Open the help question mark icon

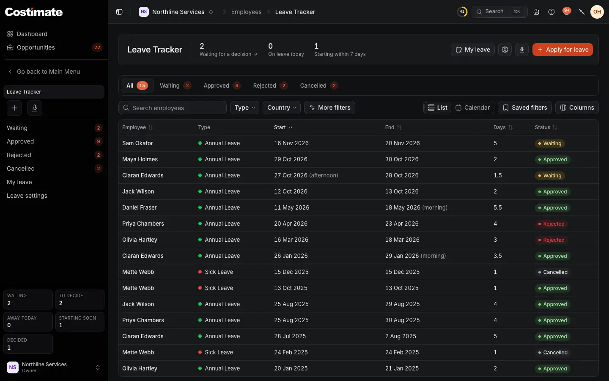(551, 12)
